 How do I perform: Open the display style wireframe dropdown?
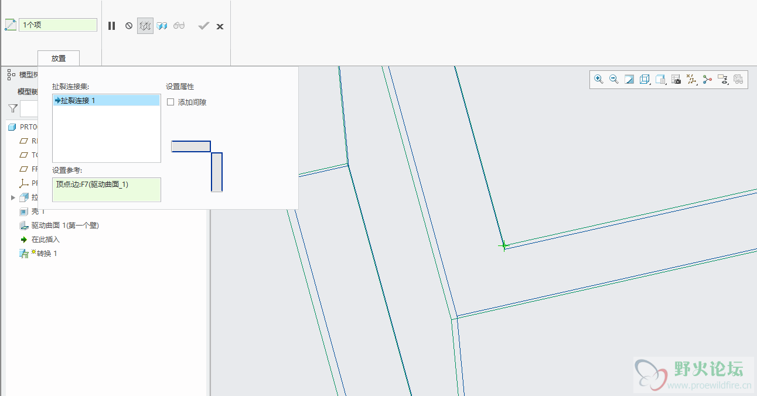tap(645, 79)
